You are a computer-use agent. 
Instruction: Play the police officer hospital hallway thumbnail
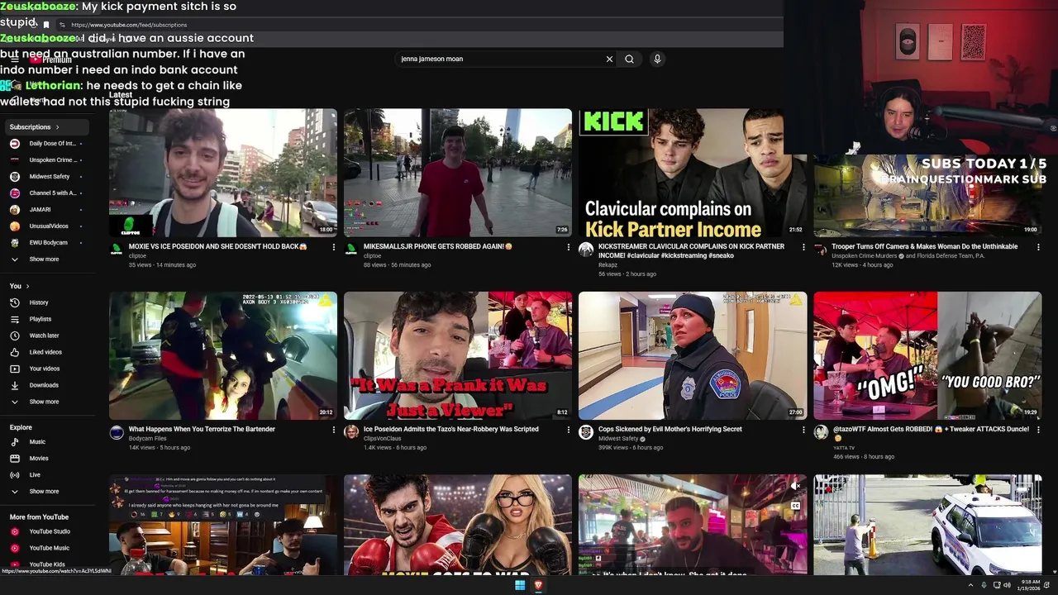point(693,355)
